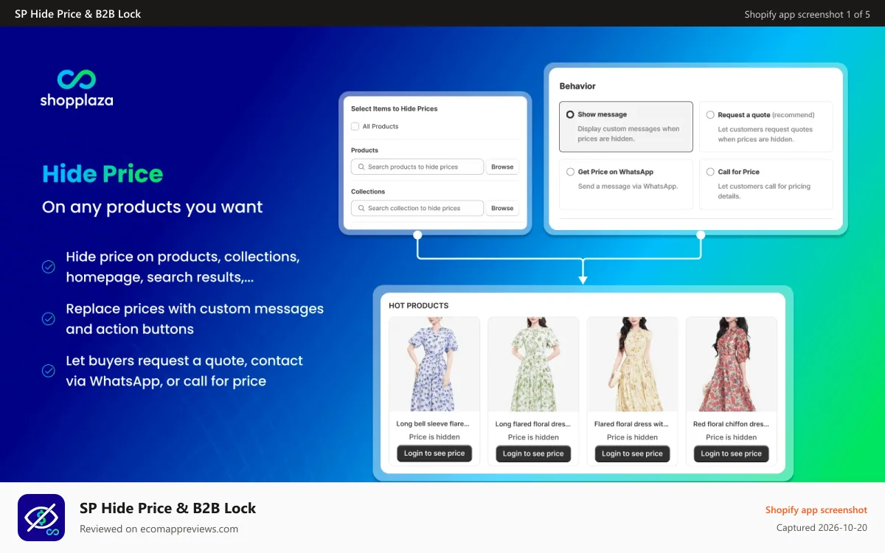Click Login to see price under Red floral chiffon

click(x=731, y=453)
